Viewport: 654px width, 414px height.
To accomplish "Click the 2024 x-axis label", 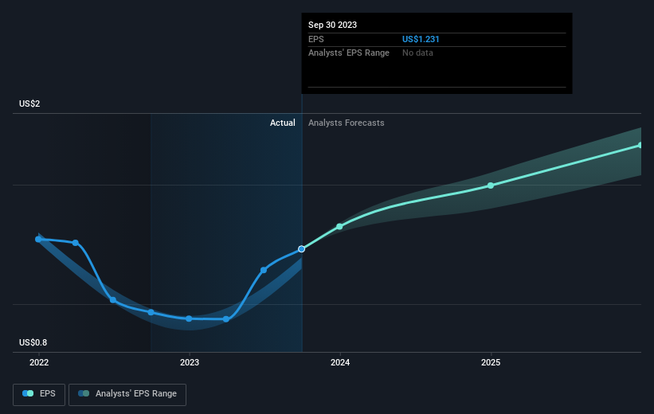I will tap(340, 362).
